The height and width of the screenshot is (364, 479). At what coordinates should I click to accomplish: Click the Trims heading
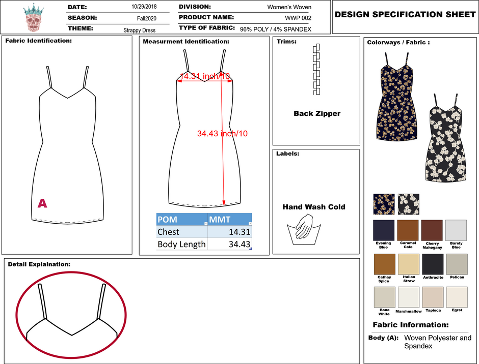[286, 42]
